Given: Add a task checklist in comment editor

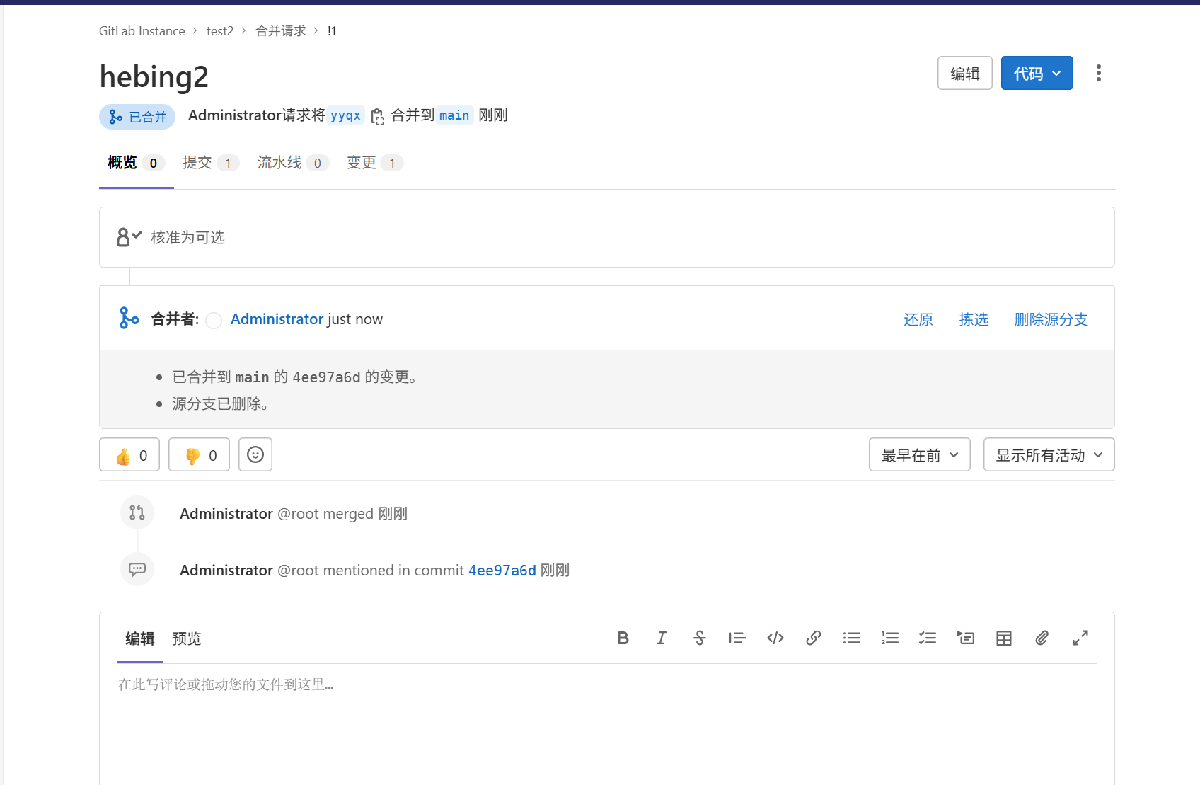Looking at the screenshot, I should pos(928,638).
